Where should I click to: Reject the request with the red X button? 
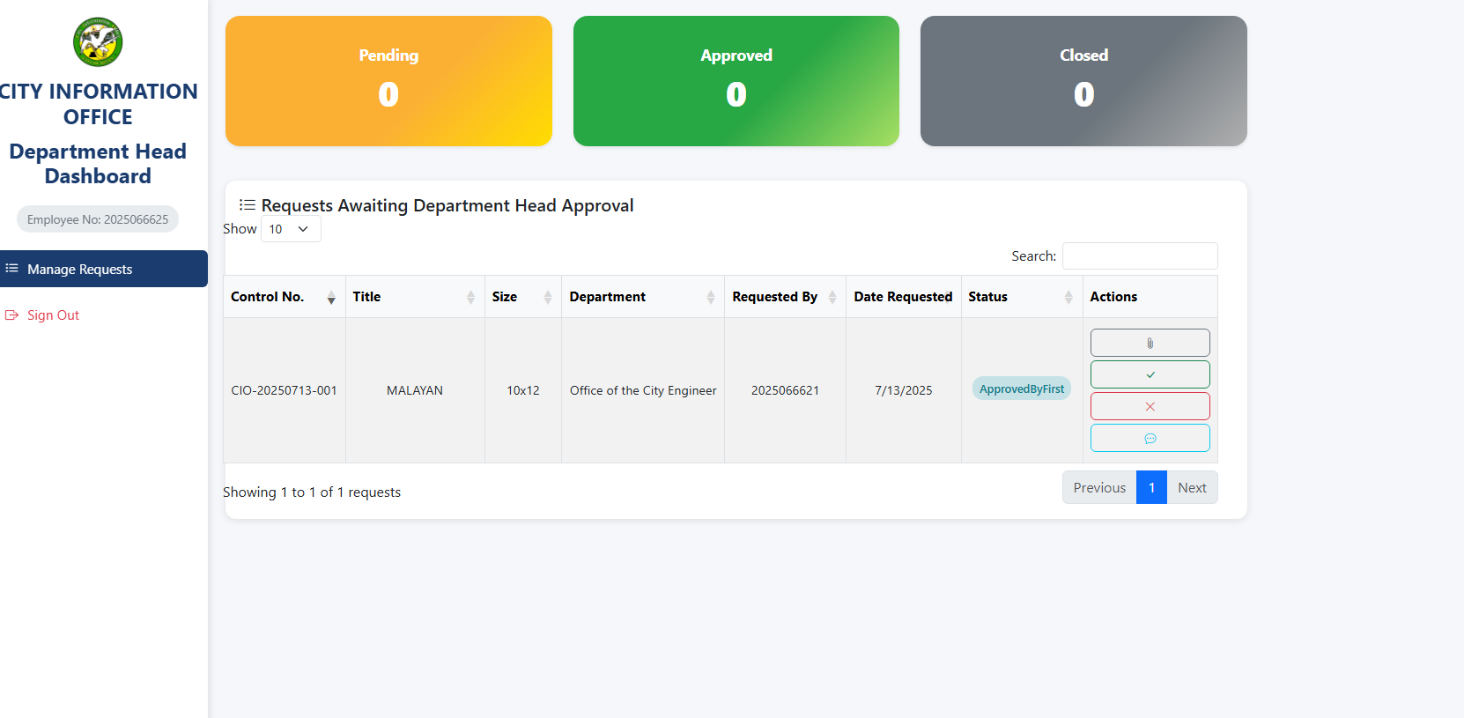1150,406
